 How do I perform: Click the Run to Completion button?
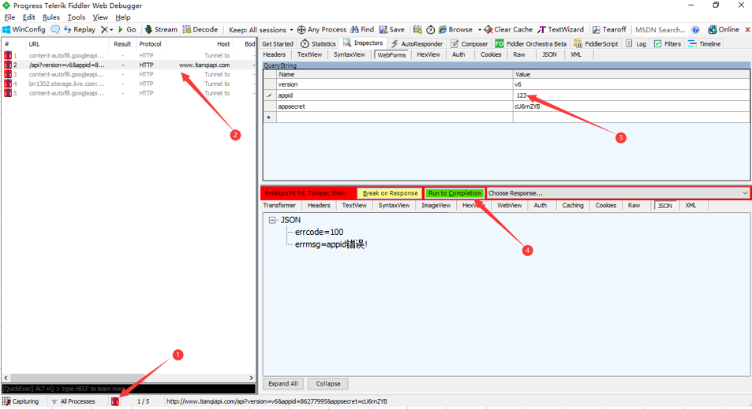(x=455, y=193)
